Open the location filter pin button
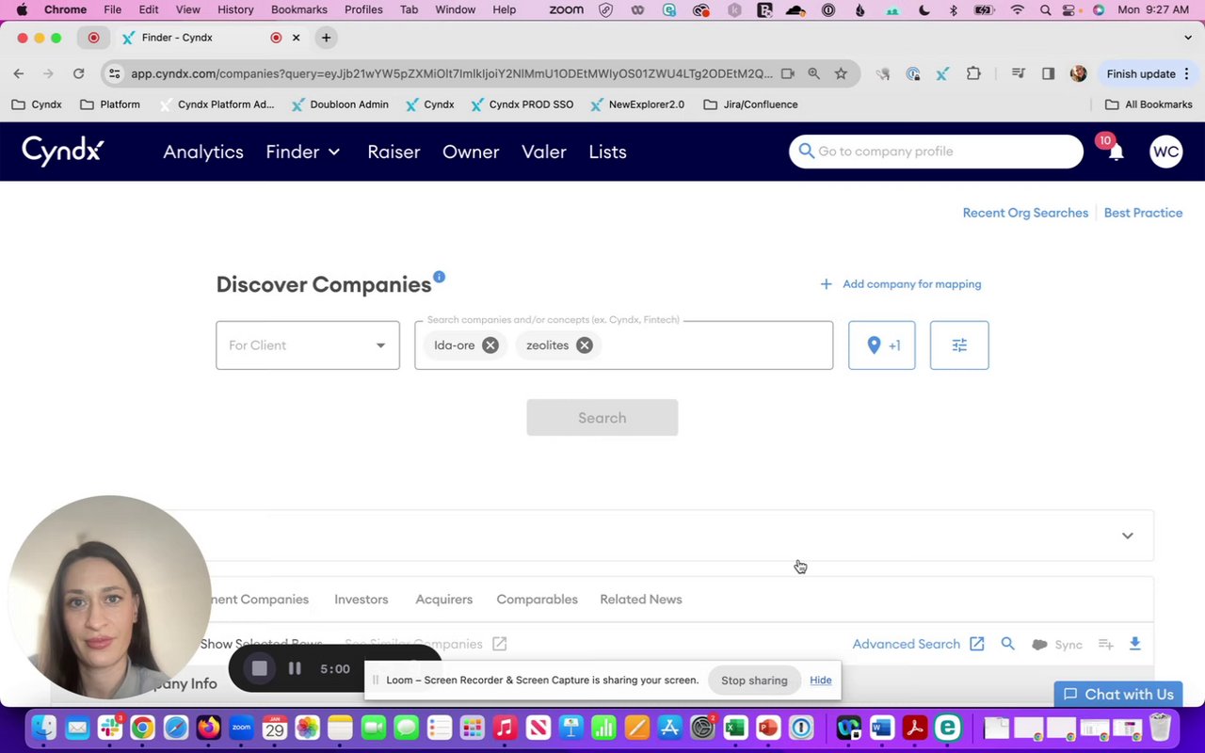Image resolution: width=1205 pixels, height=753 pixels. [x=881, y=345]
